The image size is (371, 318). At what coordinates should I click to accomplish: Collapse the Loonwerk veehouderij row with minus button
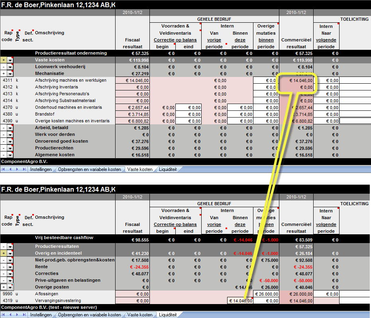pos(4,67)
